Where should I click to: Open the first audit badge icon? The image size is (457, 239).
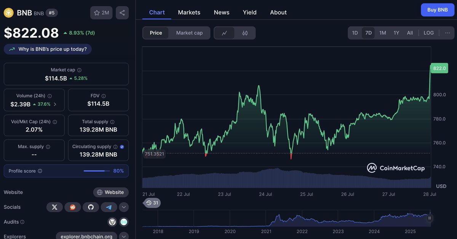[112, 222]
